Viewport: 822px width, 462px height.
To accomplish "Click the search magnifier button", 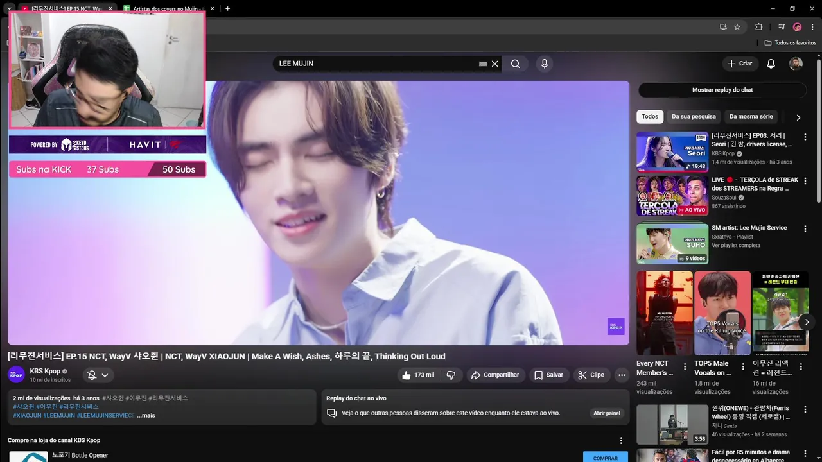I will [x=515, y=64].
